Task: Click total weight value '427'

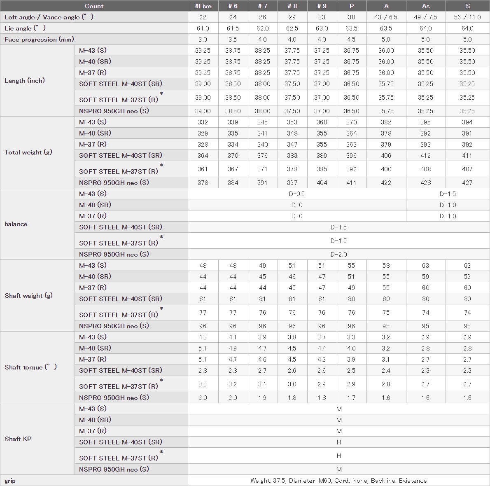Action: (x=467, y=183)
